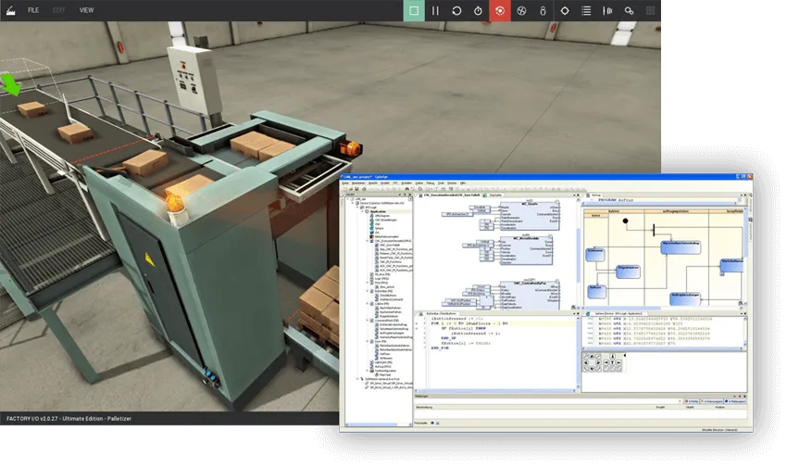Select the first-person camera figure icon

(543, 10)
